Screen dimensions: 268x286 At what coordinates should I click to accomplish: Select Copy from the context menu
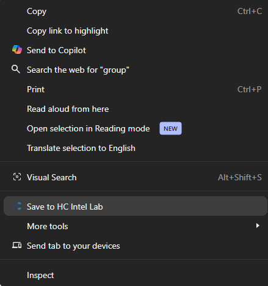pos(134,11)
